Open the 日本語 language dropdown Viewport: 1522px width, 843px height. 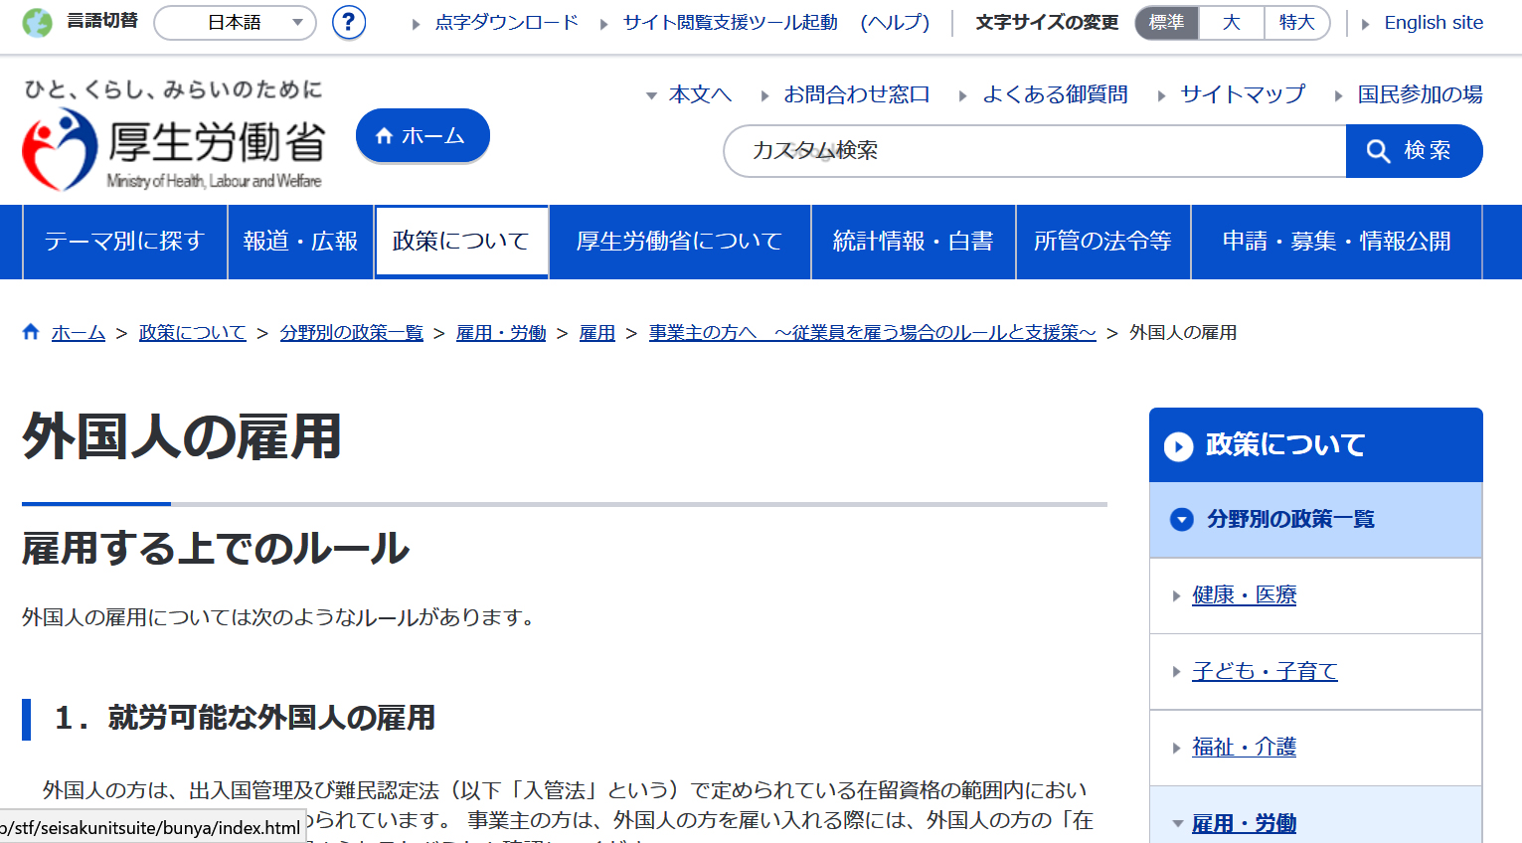235,22
